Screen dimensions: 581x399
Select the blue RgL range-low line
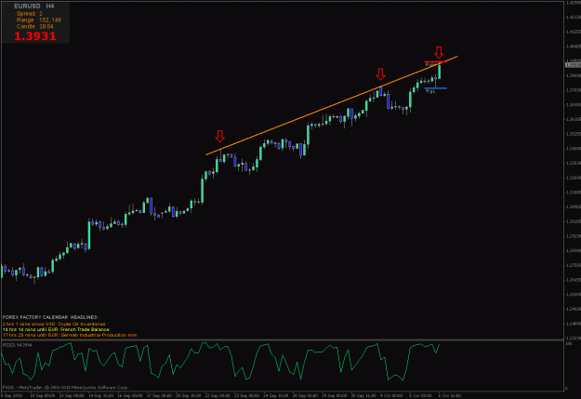435,88
